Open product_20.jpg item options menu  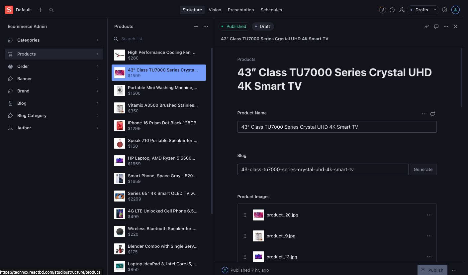click(x=429, y=215)
